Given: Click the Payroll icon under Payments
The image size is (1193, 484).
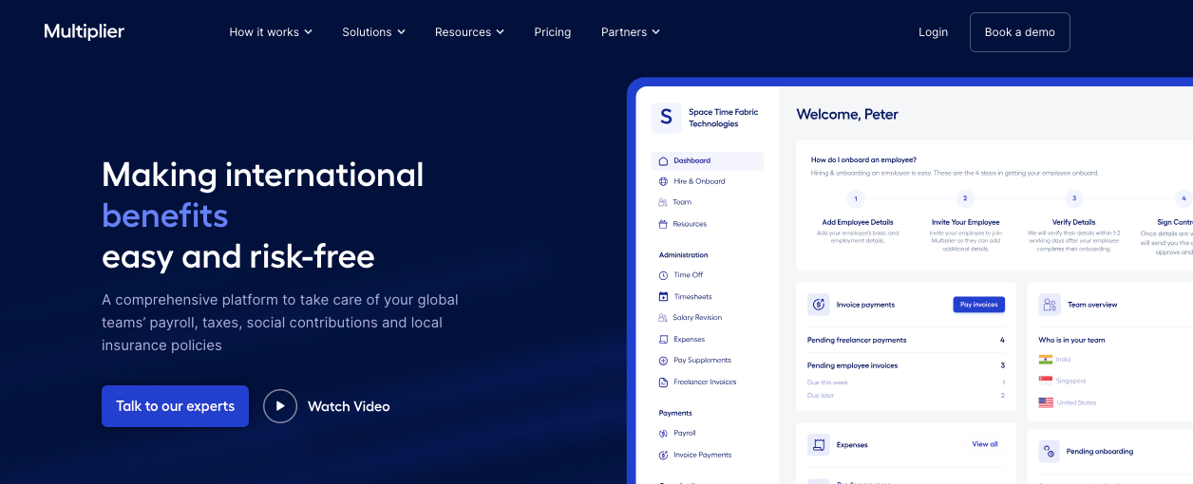Looking at the screenshot, I should 663,433.
